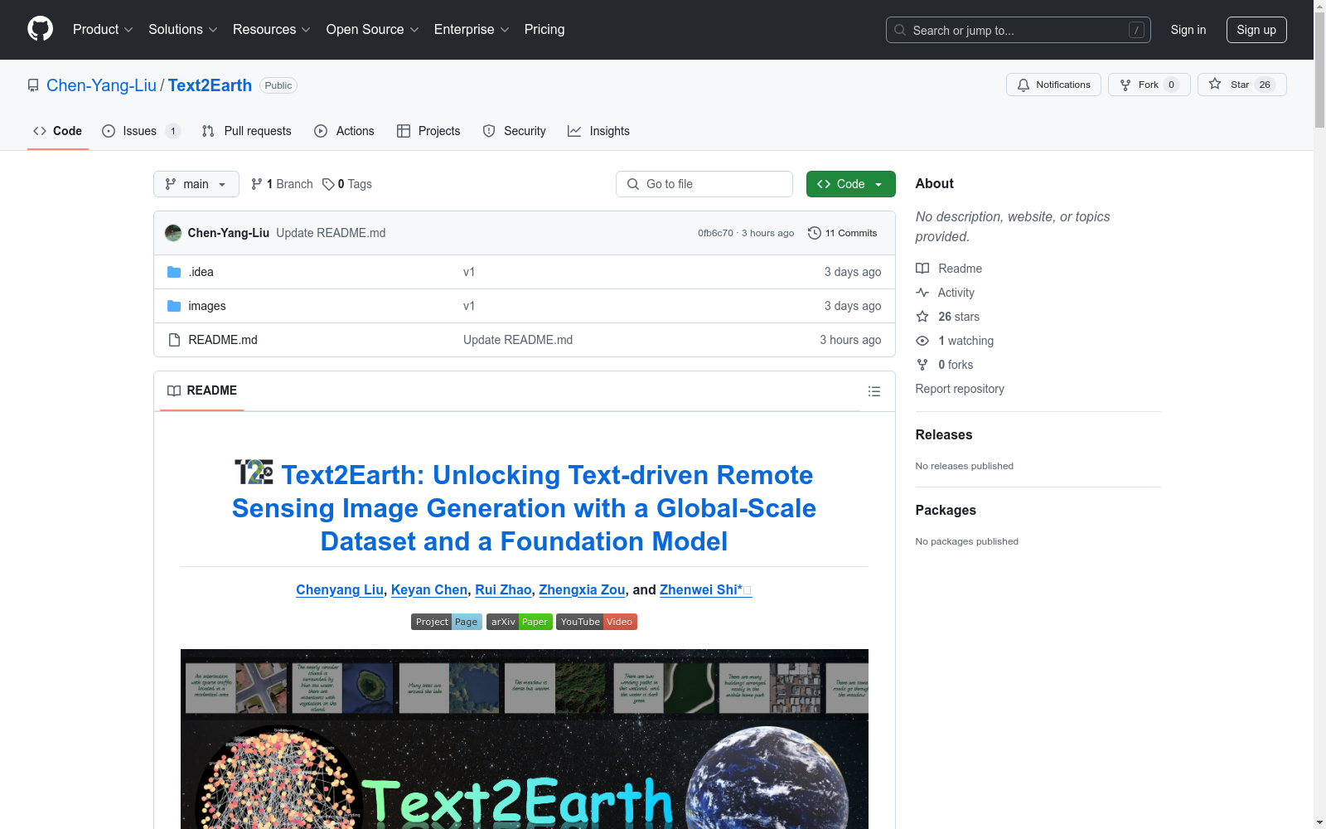Screen dimensions: 1326x829
Task: Click the slash shortcut key icon in search
Action: click(x=1136, y=30)
